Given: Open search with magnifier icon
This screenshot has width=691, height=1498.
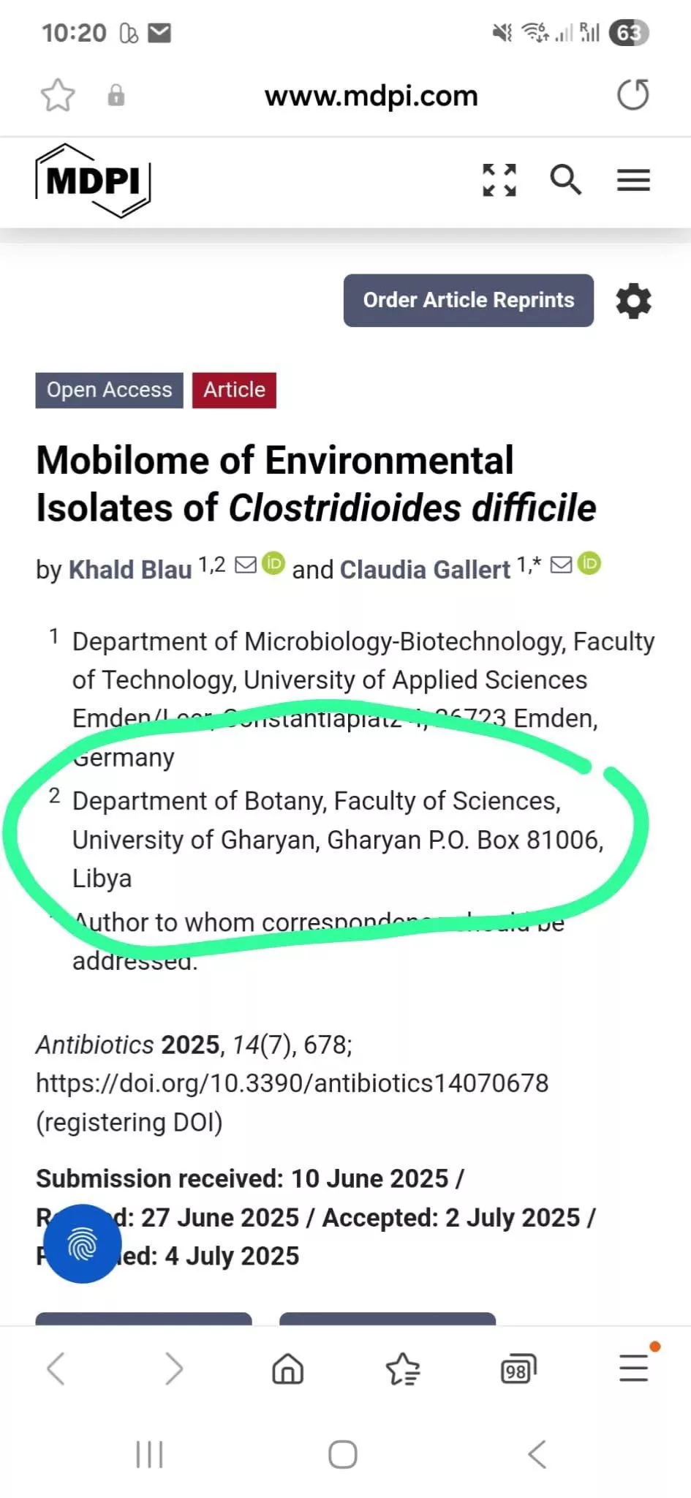Looking at the screenshot, I should pyautogui.click(x=565, y=180).
